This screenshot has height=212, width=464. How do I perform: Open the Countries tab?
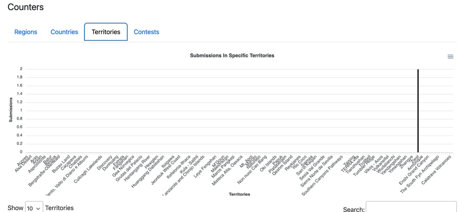coord(64,32)
